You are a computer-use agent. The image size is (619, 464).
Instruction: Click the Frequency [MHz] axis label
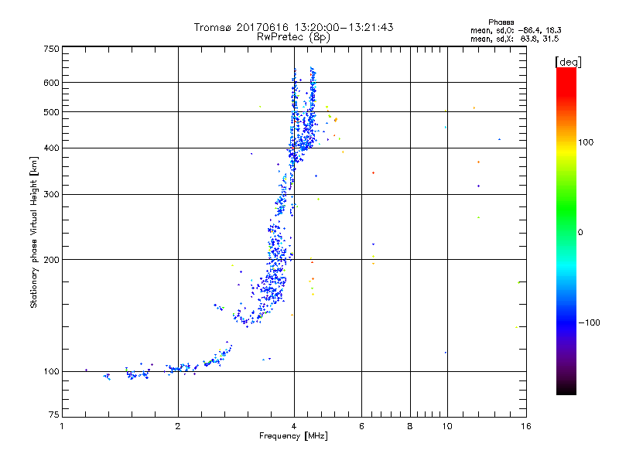click(293, 436)
